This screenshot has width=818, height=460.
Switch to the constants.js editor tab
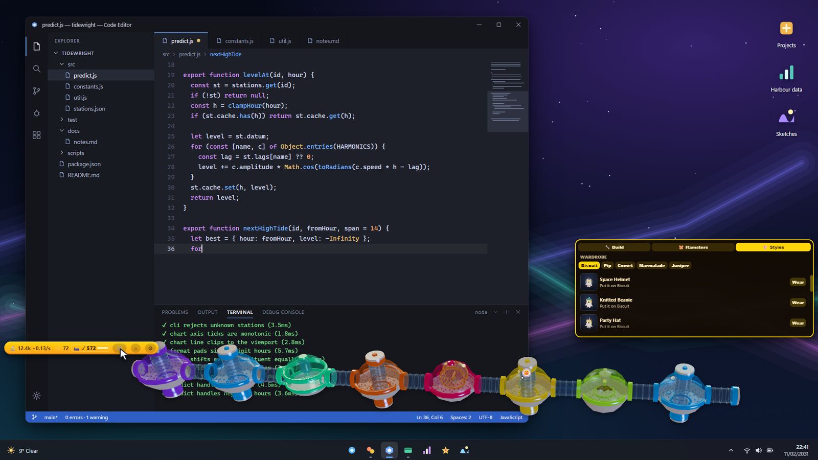(x=235, y=41)
